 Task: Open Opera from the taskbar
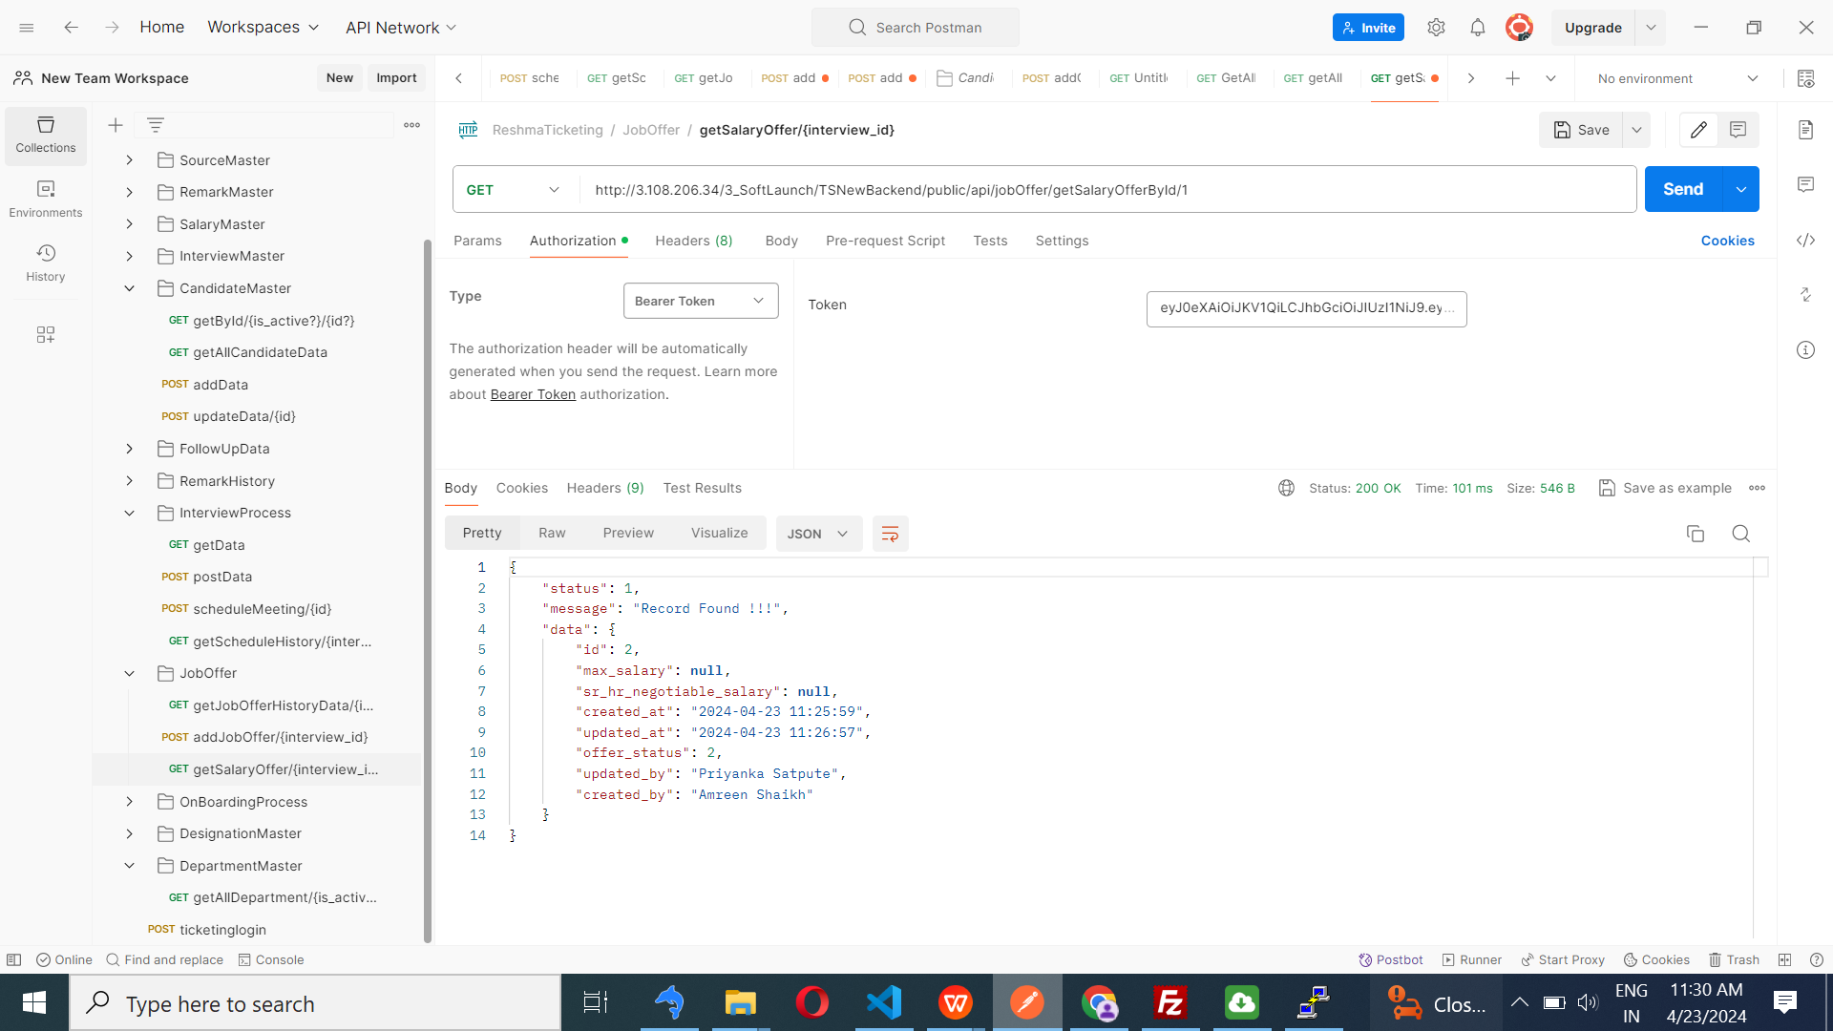(x=811, y=1002)
